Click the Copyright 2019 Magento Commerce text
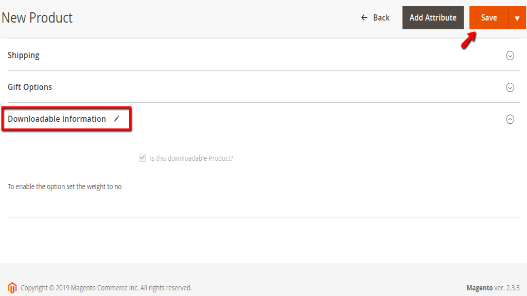This screenshot has height=296, width=527. point(106,288)
